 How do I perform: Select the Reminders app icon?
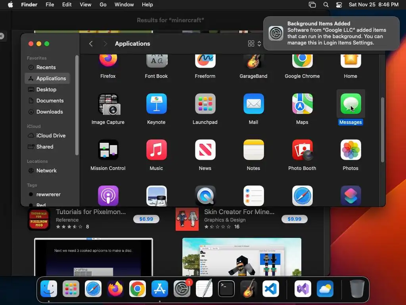[x=253, y=195]
